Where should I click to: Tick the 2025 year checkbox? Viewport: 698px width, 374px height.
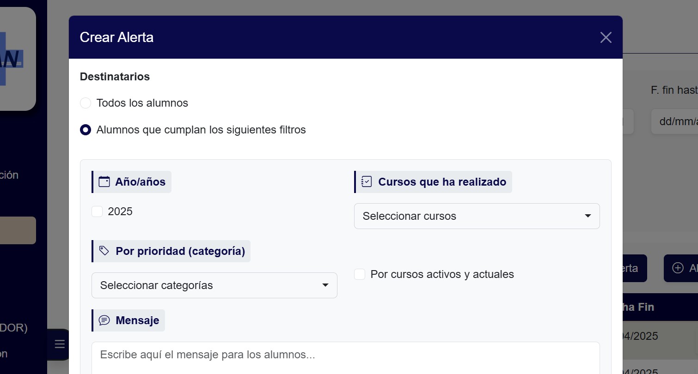point(97,211)
